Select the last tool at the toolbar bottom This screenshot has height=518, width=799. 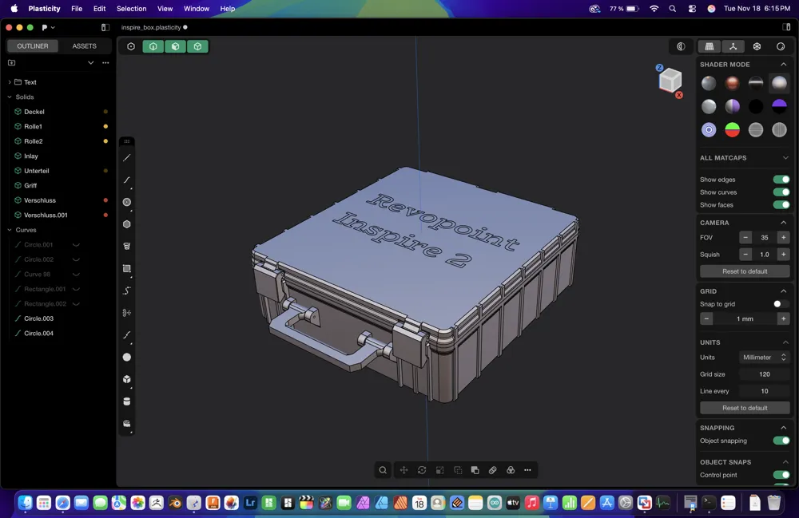pos(127,423)
